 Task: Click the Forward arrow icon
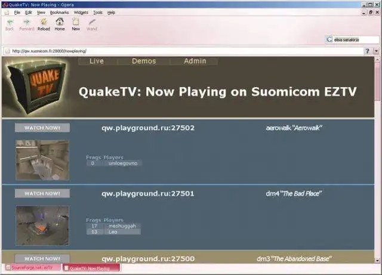[x=26, y=22]
